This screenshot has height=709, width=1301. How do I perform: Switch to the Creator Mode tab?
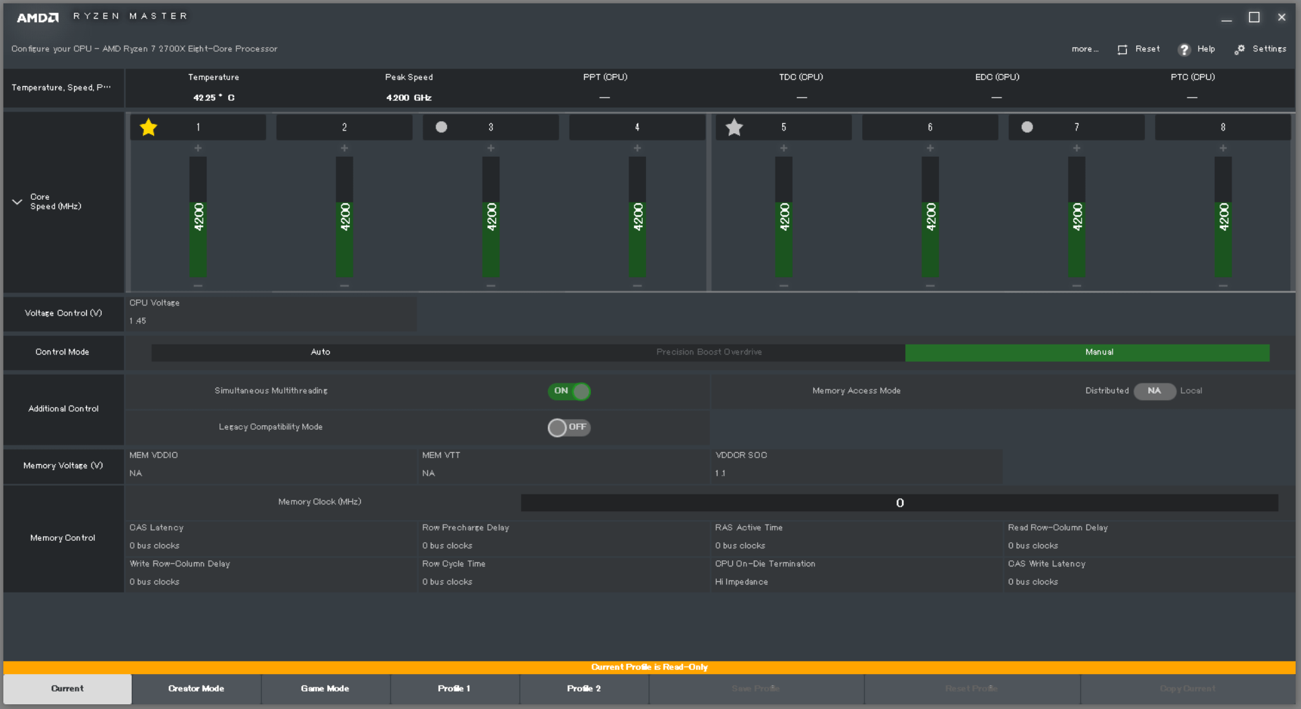(196, 689)
